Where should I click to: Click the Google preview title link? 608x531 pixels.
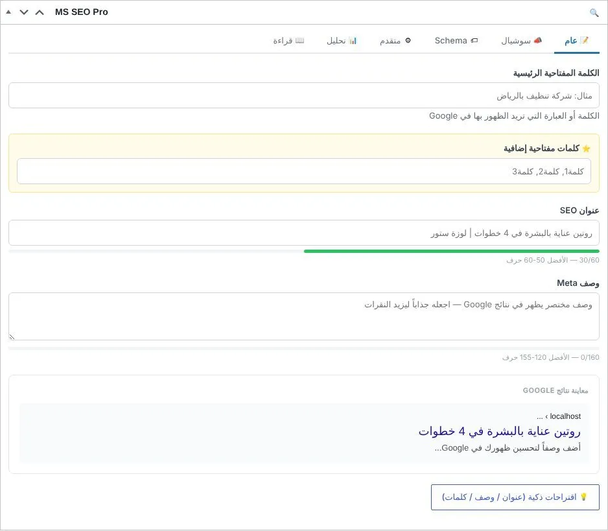click(x=499, y=431)
